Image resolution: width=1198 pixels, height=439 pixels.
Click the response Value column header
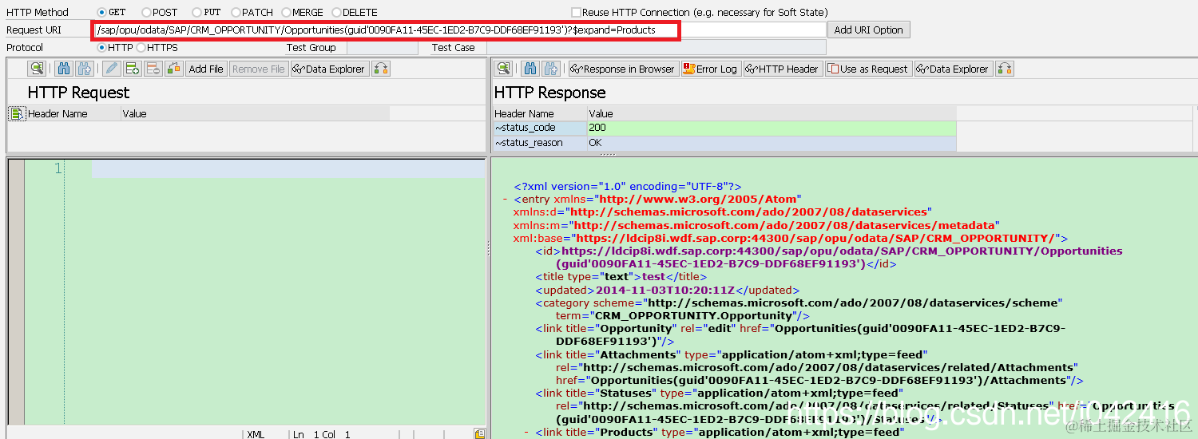pos(772,114)
